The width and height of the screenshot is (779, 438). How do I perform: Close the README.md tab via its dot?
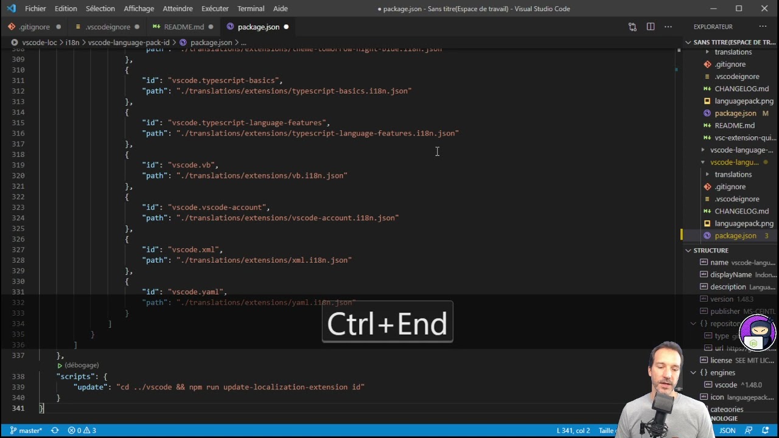click(x=211, y=27)
